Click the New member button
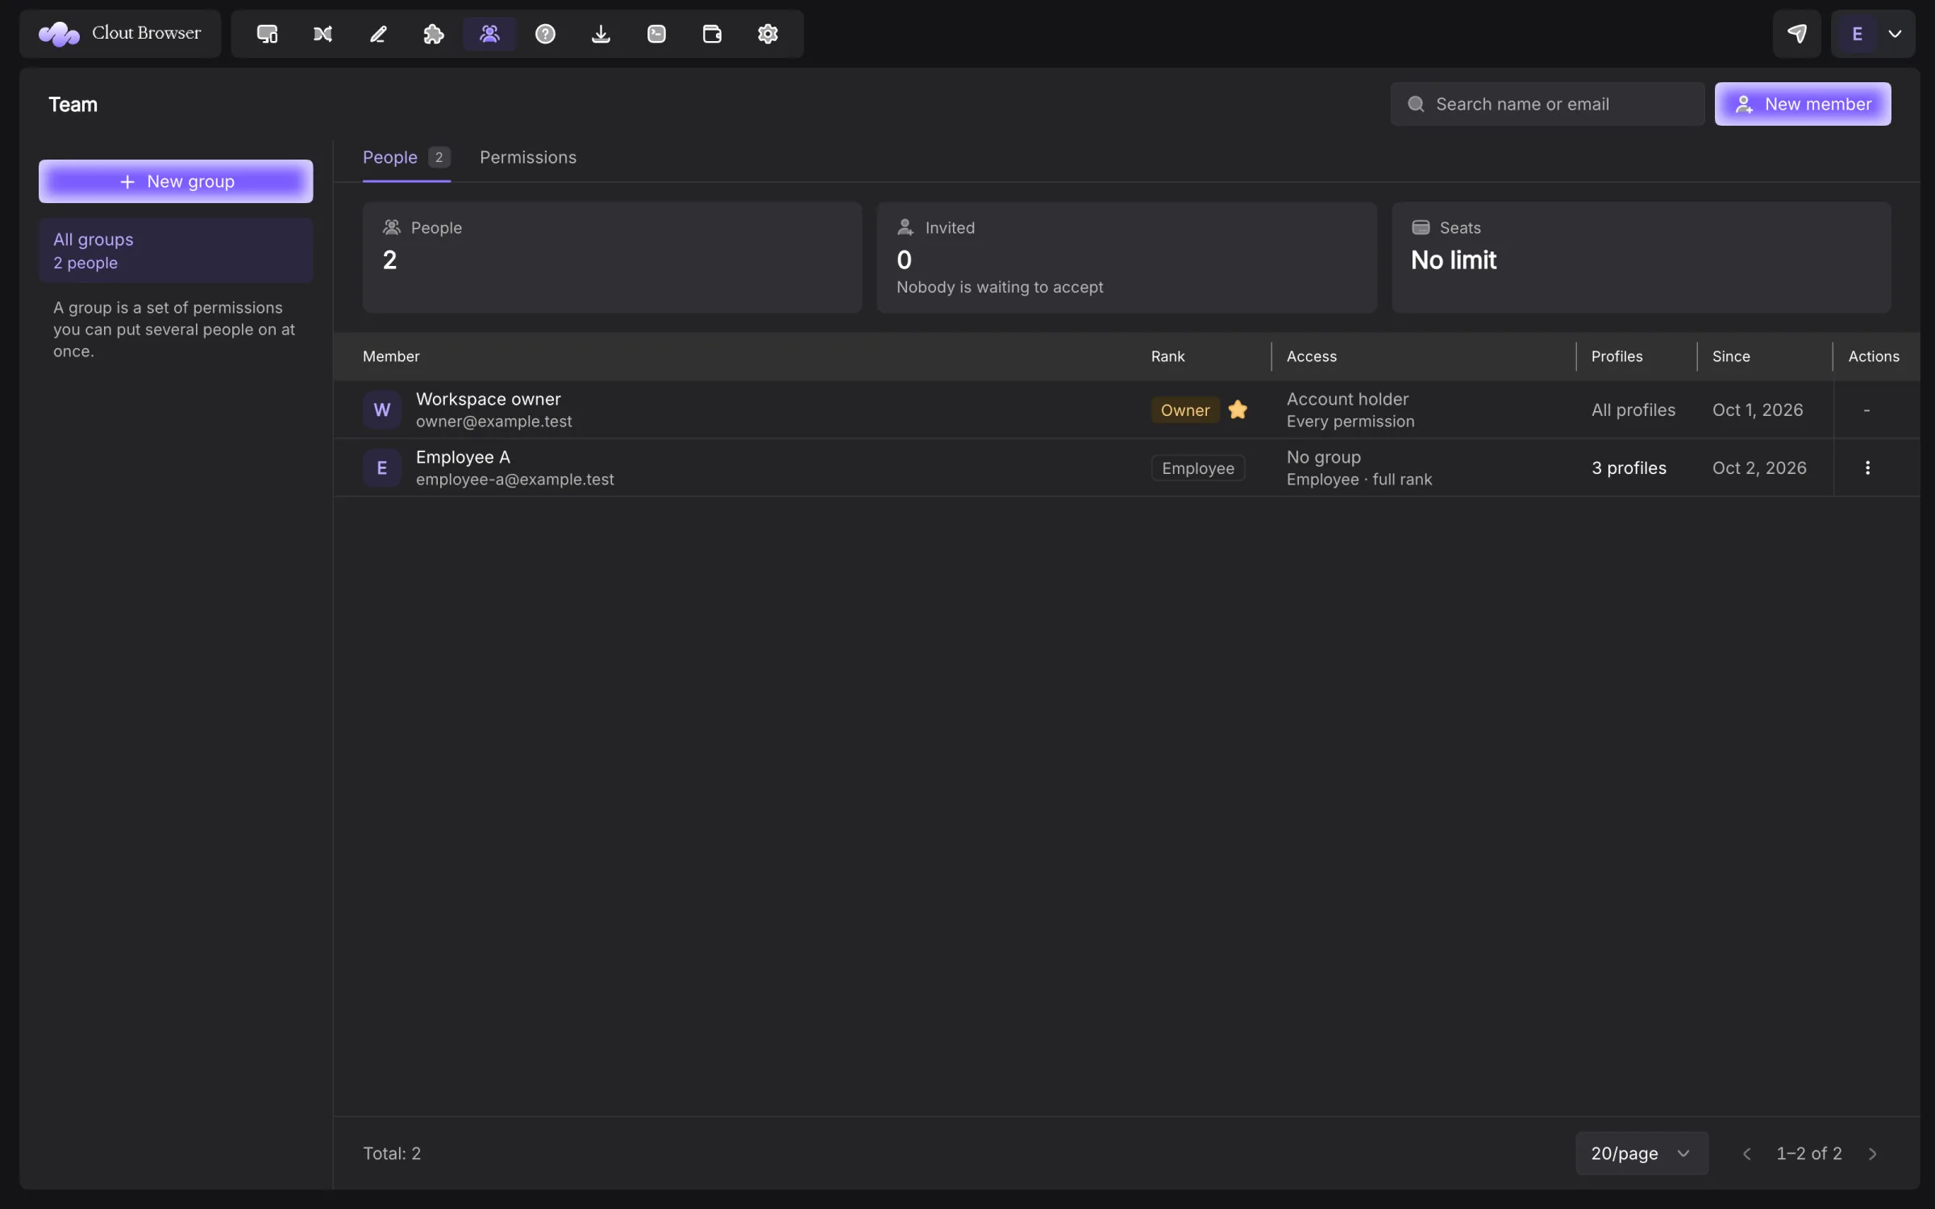The image size is (1935, 1209). (1803, 104)
